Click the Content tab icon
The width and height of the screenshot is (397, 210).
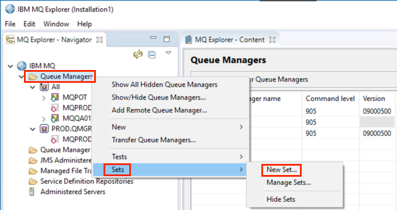(189, 40)
